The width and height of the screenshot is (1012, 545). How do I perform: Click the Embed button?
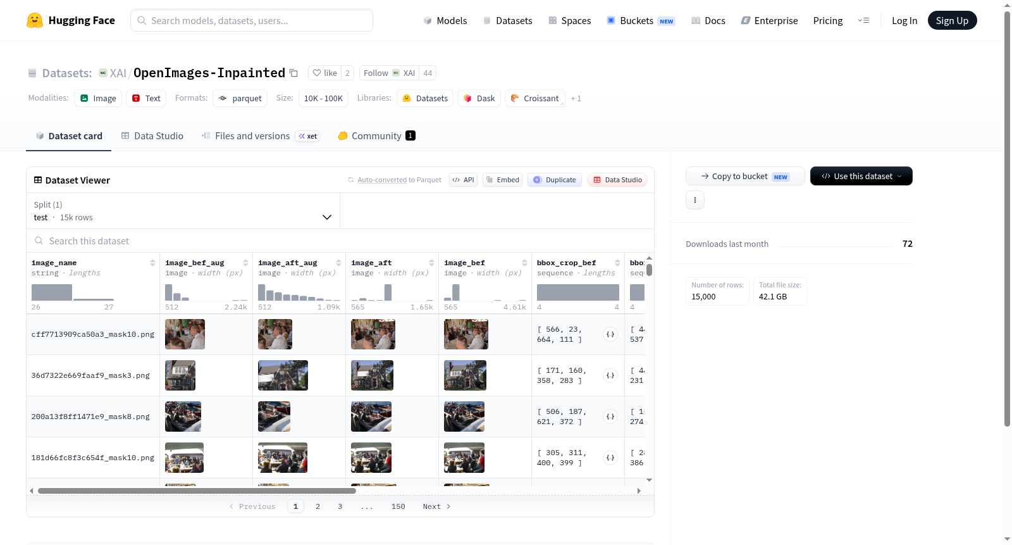click(x=503, y=180)
